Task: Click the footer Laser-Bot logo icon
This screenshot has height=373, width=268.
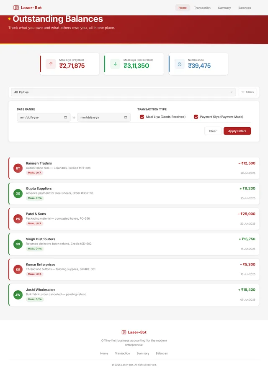Action: (124, 332)
